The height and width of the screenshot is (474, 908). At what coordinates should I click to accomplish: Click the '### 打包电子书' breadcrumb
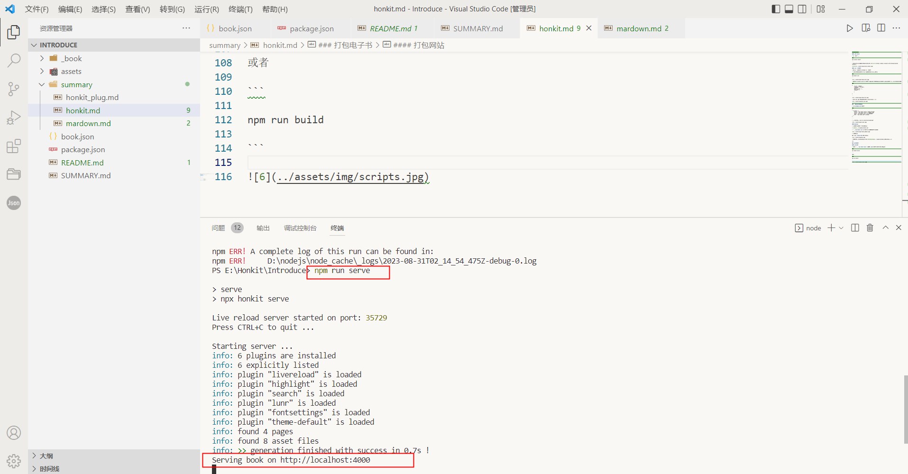pyautogui.click(x=340, y=45)
